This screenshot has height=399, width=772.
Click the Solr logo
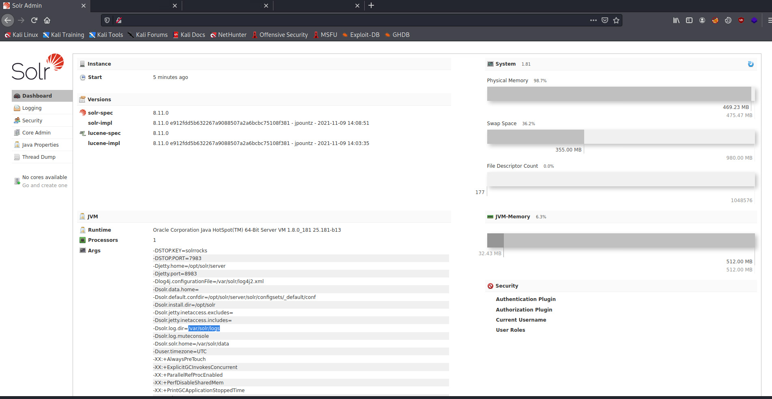pyautogui.click(x=38, y=67)
